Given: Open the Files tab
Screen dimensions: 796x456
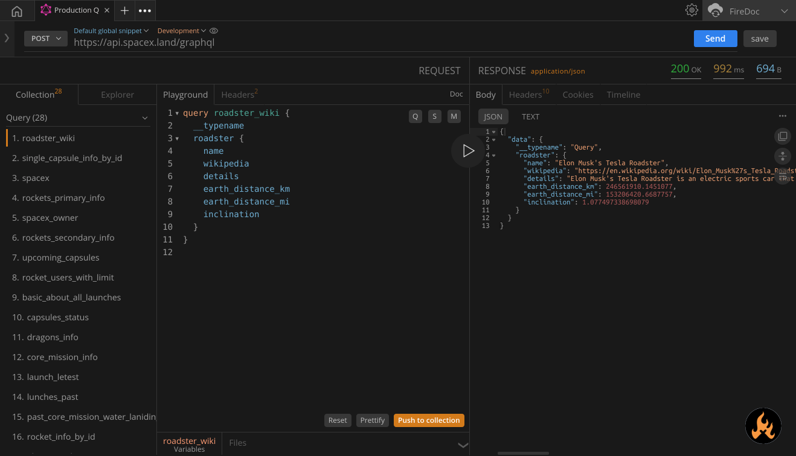Looking at the screenshot, I should pyautogui.click(x=238, y=443).
